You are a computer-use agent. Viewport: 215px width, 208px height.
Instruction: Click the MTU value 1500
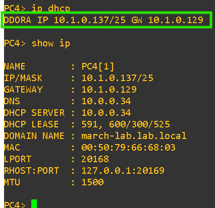pos(92,182)
